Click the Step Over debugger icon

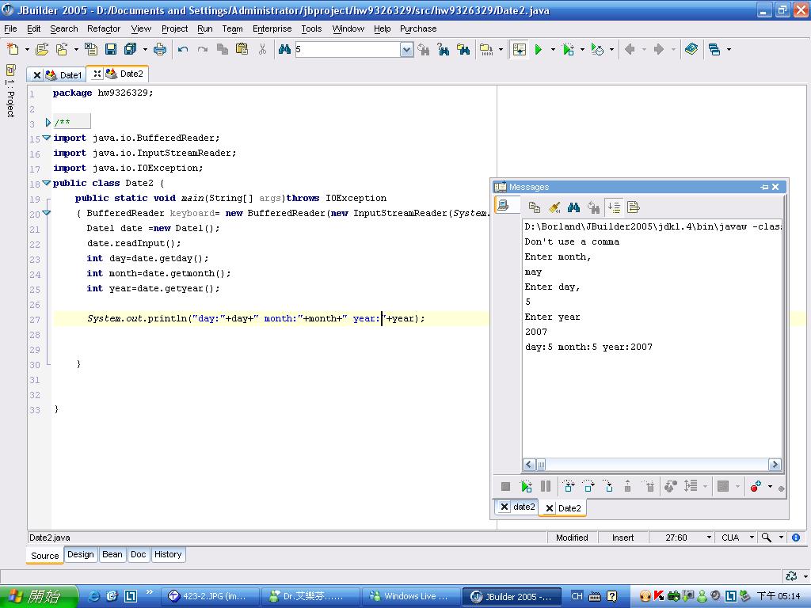coord(588,486)
